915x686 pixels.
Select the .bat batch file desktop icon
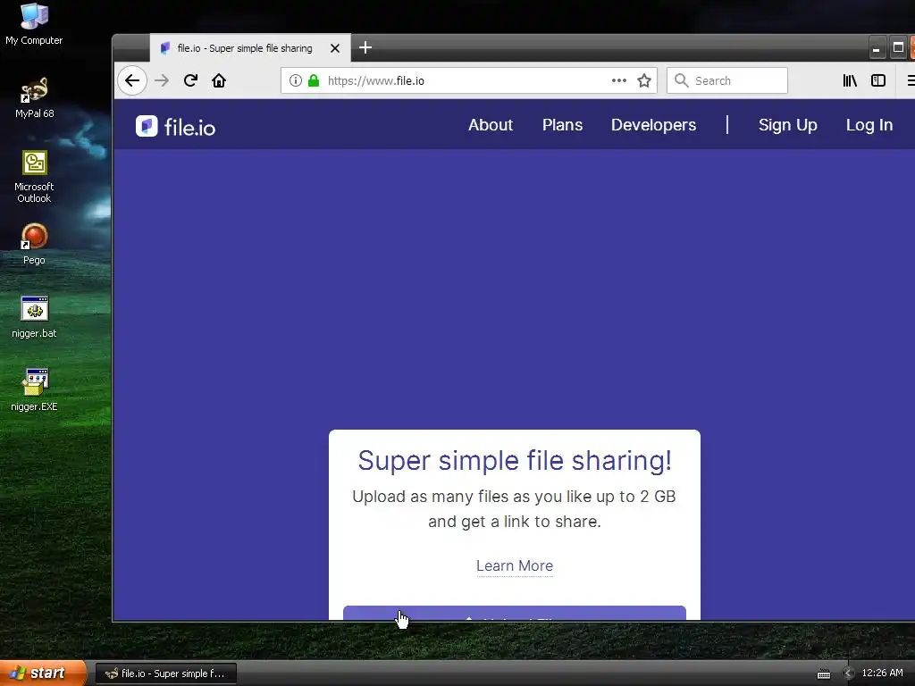[34, 317]
